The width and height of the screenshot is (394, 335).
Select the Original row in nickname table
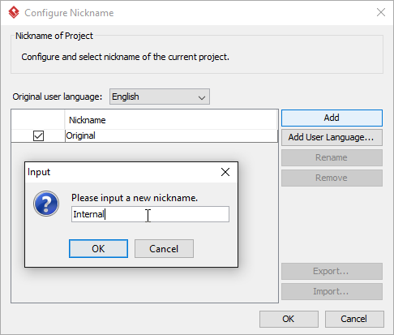pyautogui.click(x=144, y=135)
